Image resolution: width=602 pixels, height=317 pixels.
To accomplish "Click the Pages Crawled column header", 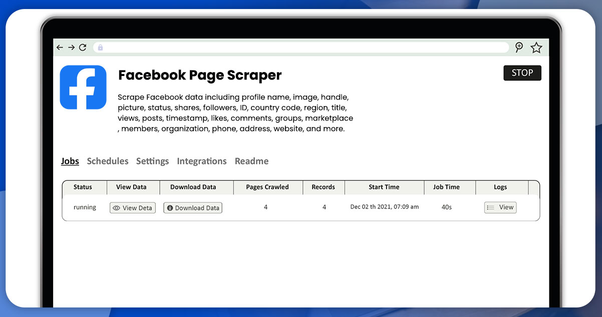I will click(267, 187).
